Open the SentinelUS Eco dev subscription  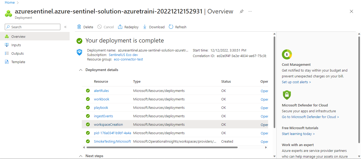tap(123, 55)
